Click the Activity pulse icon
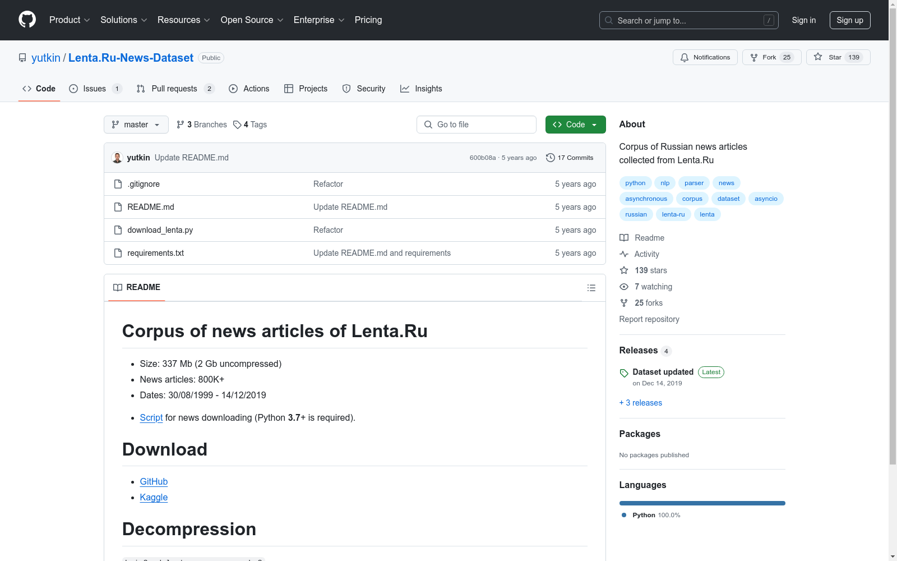 click(x=624, y=254)
